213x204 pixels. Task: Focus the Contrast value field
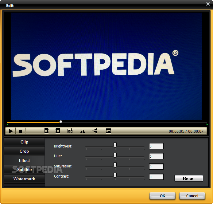tap(156, 177)
